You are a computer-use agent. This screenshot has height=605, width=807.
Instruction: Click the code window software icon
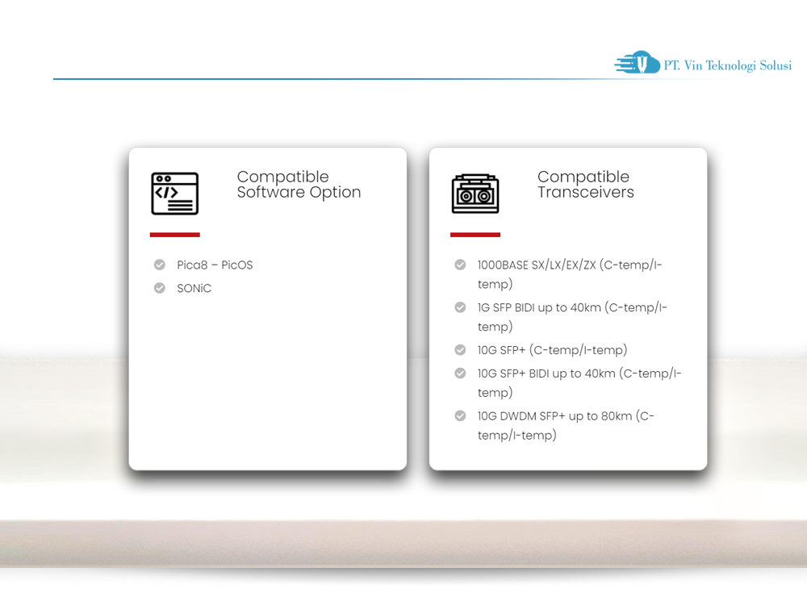pos(174,194)
